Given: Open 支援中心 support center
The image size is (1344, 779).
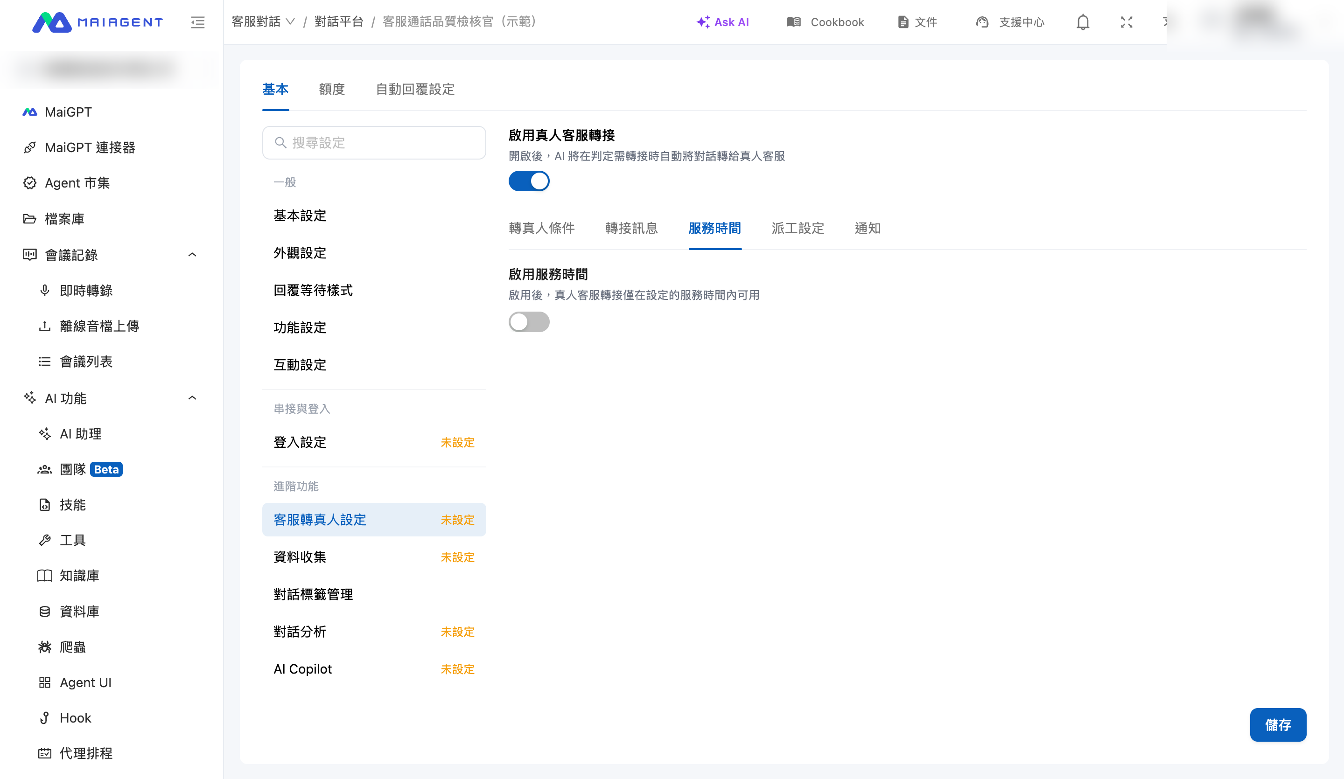Looking at the screenshot, I should click(1010, 22).
